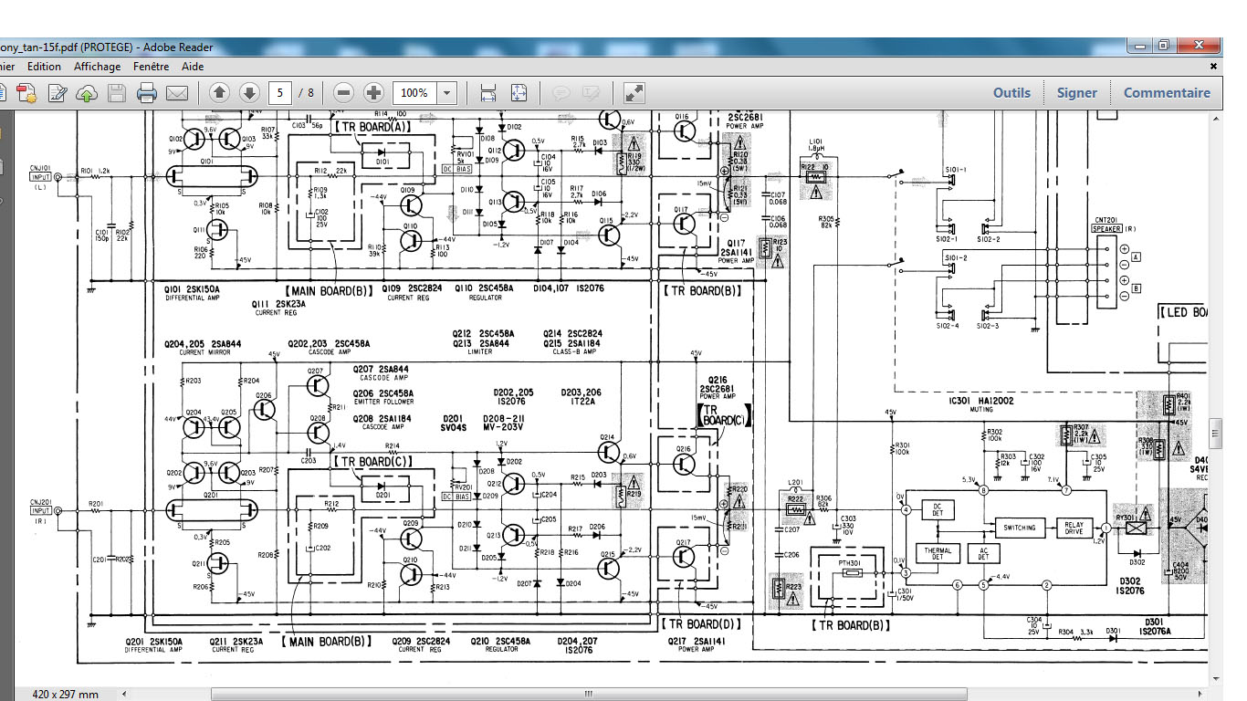Screen dimensions: 1247x701
Task: Click the horizontal scrollbar left arrow
Action: click(124, 694)
